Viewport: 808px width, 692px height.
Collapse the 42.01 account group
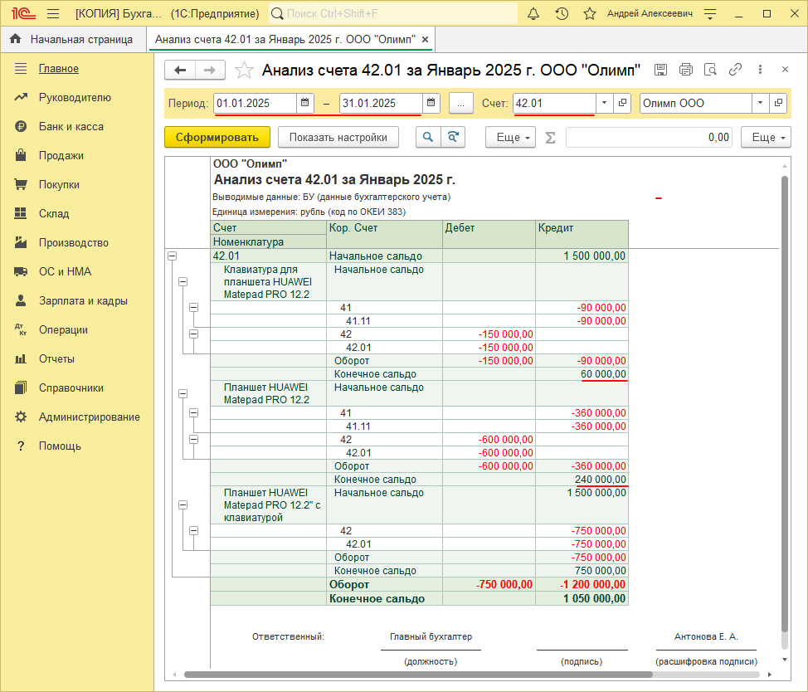click(173, 256)
